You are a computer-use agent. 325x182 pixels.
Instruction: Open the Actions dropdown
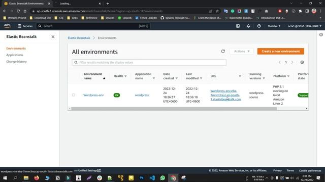(x=242, y=51)
